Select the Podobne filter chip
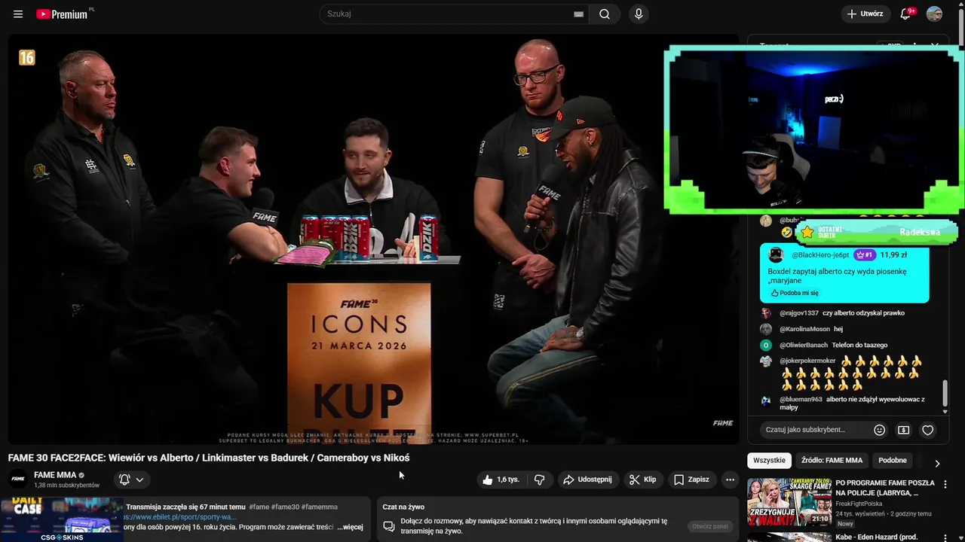The height and width of the screenshot is (542, 965). 893,460
